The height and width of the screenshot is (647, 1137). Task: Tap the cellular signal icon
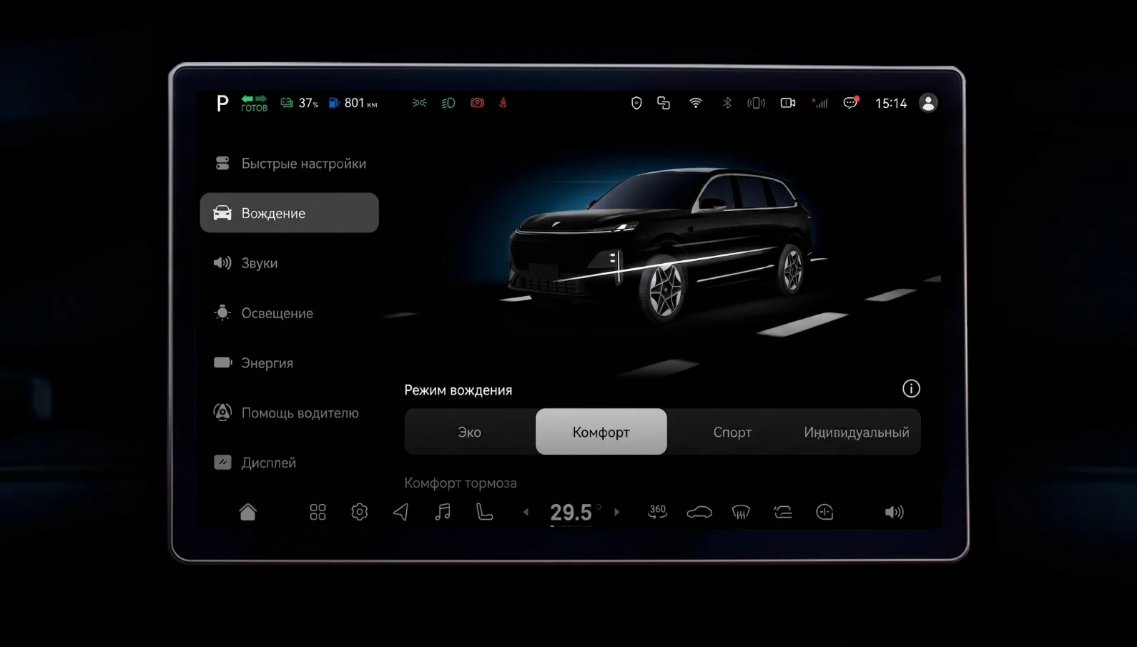pyautogui.click(x=819, y=103)
